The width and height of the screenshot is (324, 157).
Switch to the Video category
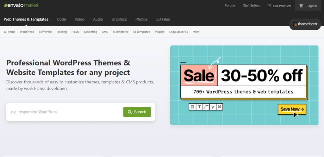coord(79,19)
